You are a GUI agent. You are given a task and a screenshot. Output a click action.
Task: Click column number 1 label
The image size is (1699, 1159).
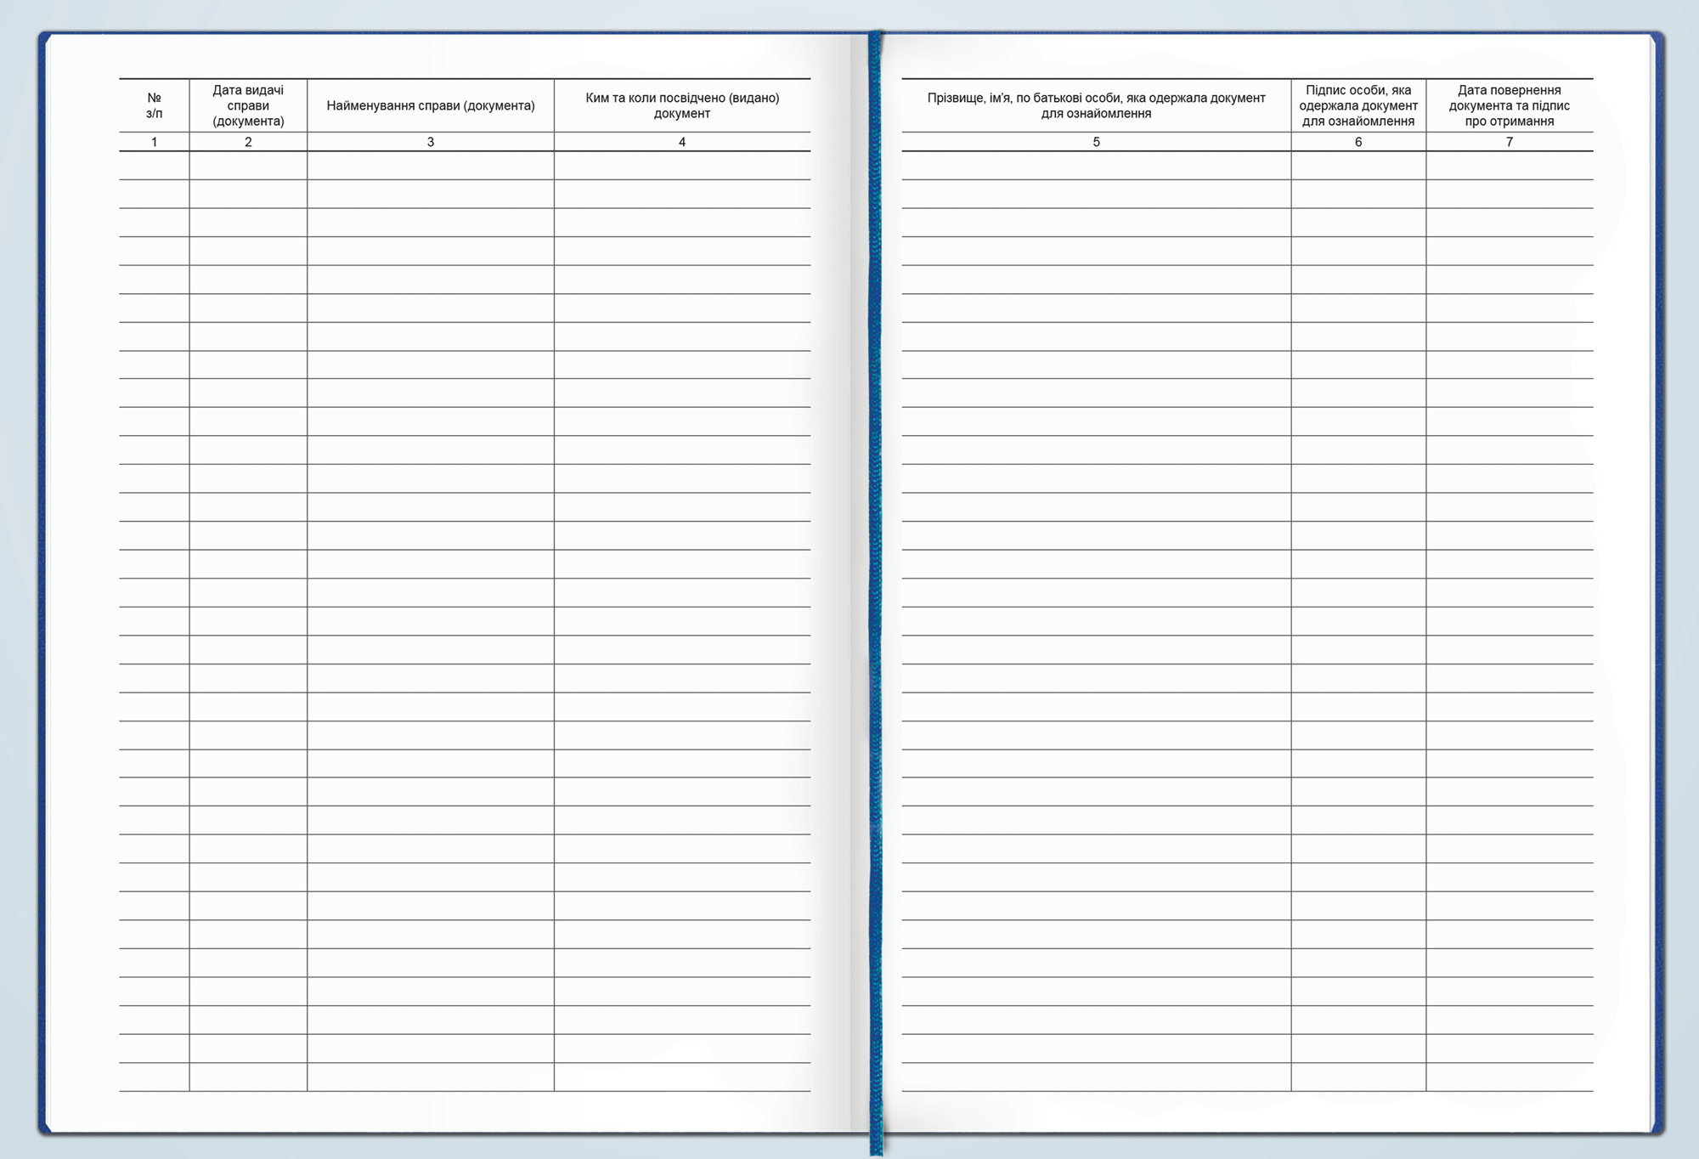[154, 142]
